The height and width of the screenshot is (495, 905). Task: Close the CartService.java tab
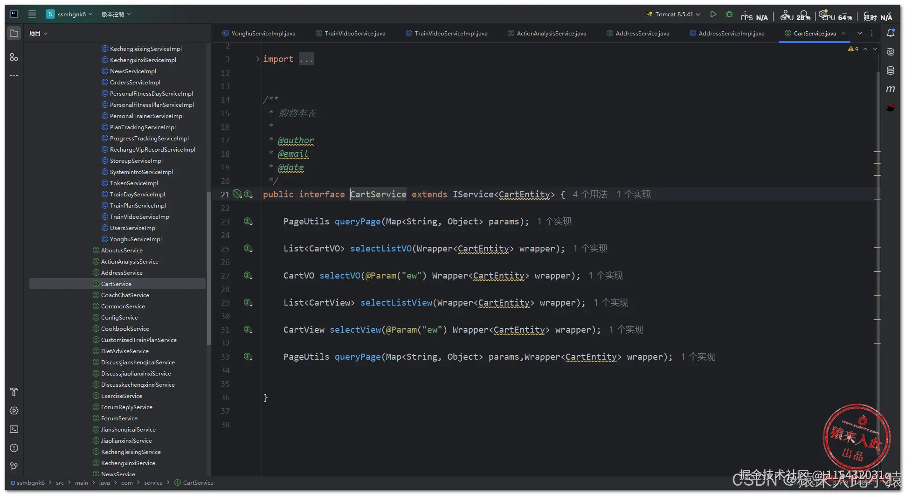[x=843, y=33]
